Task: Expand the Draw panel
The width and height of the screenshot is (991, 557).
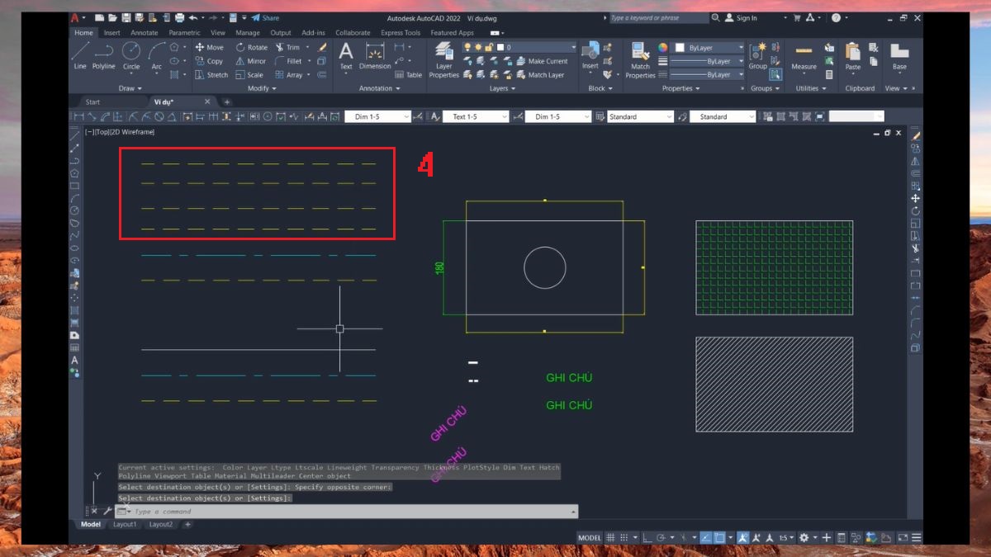Action: [x=130, y=88]
